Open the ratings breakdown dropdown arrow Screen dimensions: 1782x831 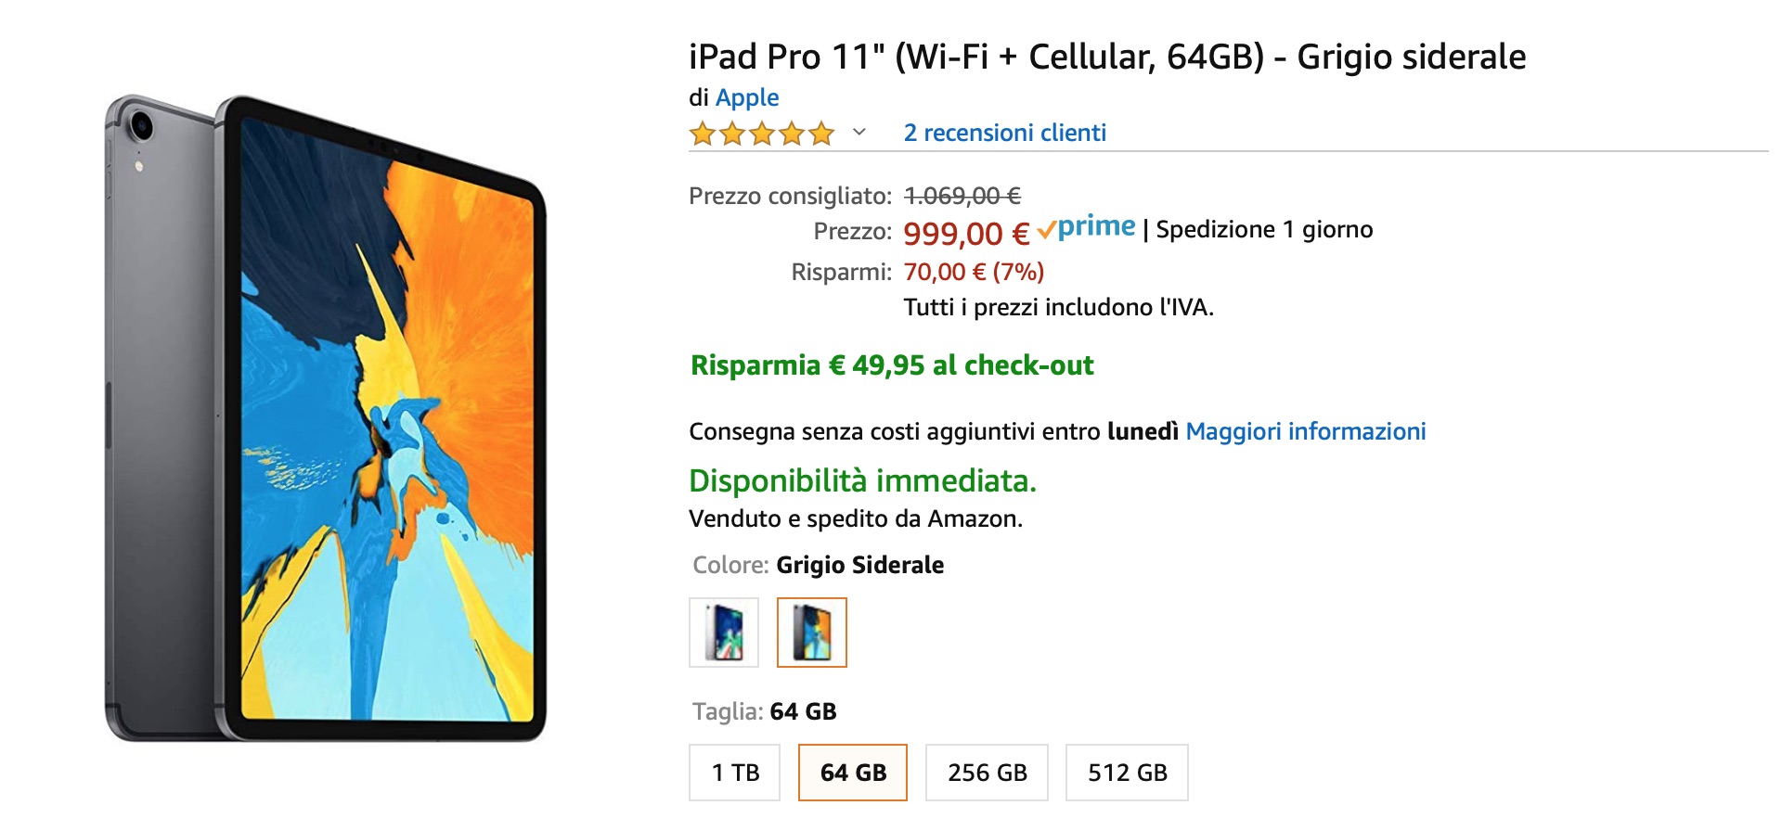859,135
